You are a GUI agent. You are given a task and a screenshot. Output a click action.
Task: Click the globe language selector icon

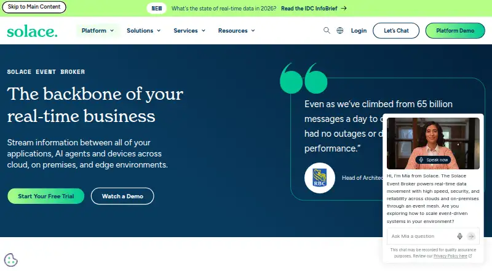(x=340, y=31)
